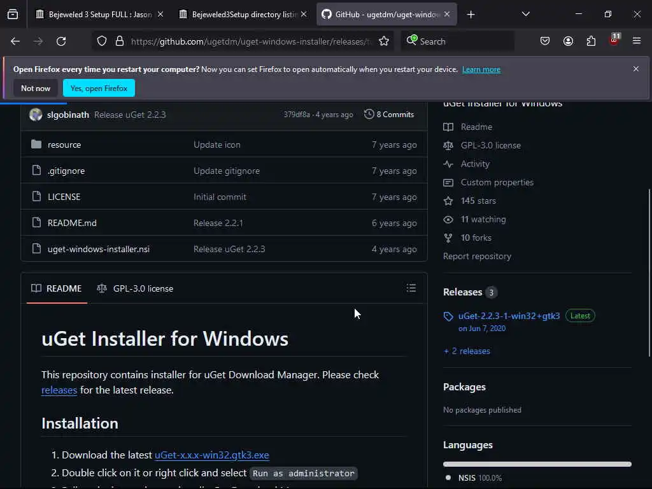The width and height of the screenshot is (652, 489).
Task: Click the page vertical scrollbar
Action: click(649, 273)
